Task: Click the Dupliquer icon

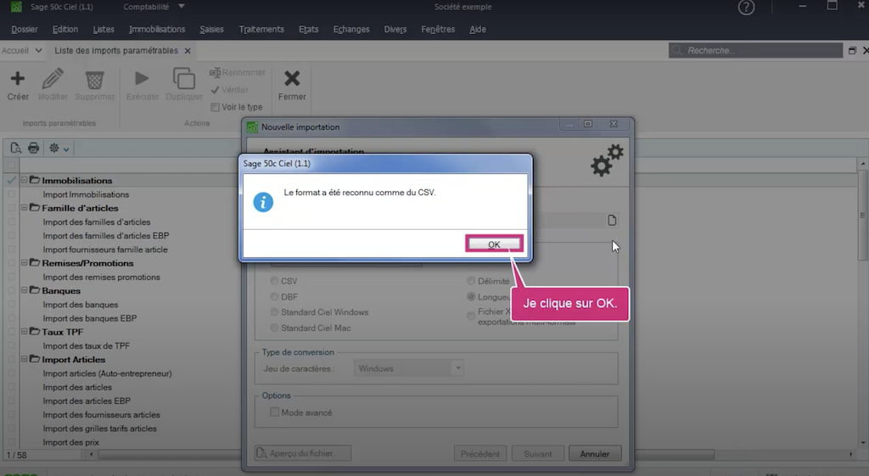Action: coord(184,79)
